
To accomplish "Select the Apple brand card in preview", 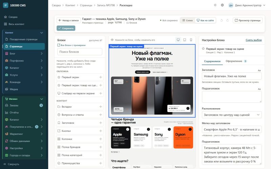I will pyautogui.click(x=121, y=138).
